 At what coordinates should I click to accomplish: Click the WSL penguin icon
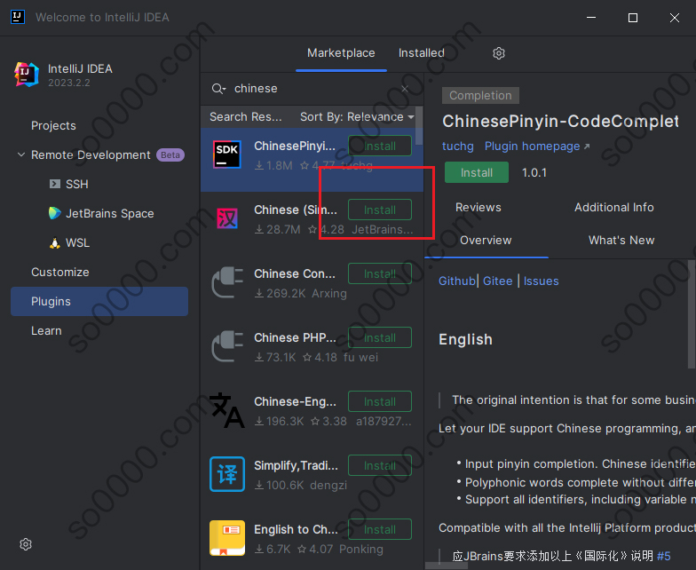coord(55,243)
